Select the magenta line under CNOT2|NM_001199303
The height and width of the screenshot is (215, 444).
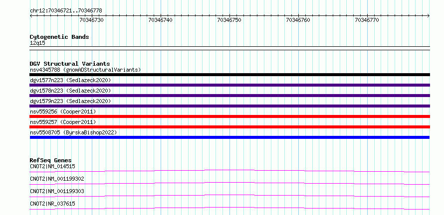(229, 196)
